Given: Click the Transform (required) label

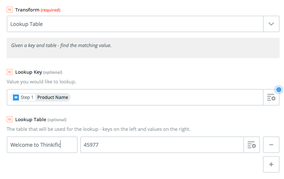Looking at the screenshot, I should click(x=38, y=10).
